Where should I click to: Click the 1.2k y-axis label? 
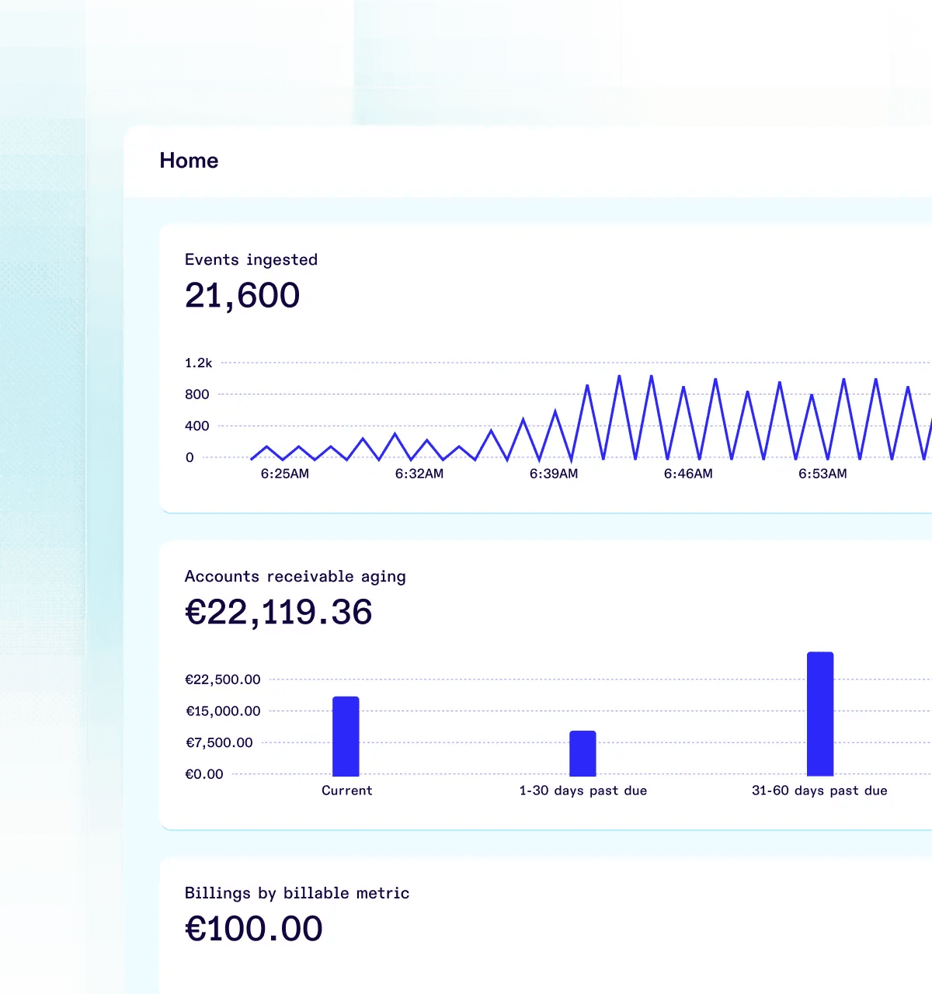[x=198, y=363]
